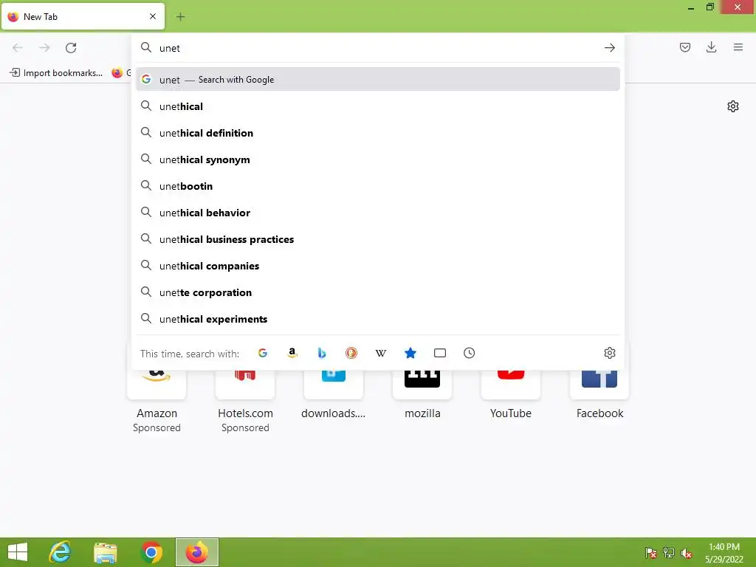Launch Internet Explorer from taskbar
Screen dimensions: 756x567
(61, 552)
